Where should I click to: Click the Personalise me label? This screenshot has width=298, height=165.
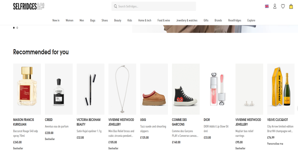tap(275, 144)
